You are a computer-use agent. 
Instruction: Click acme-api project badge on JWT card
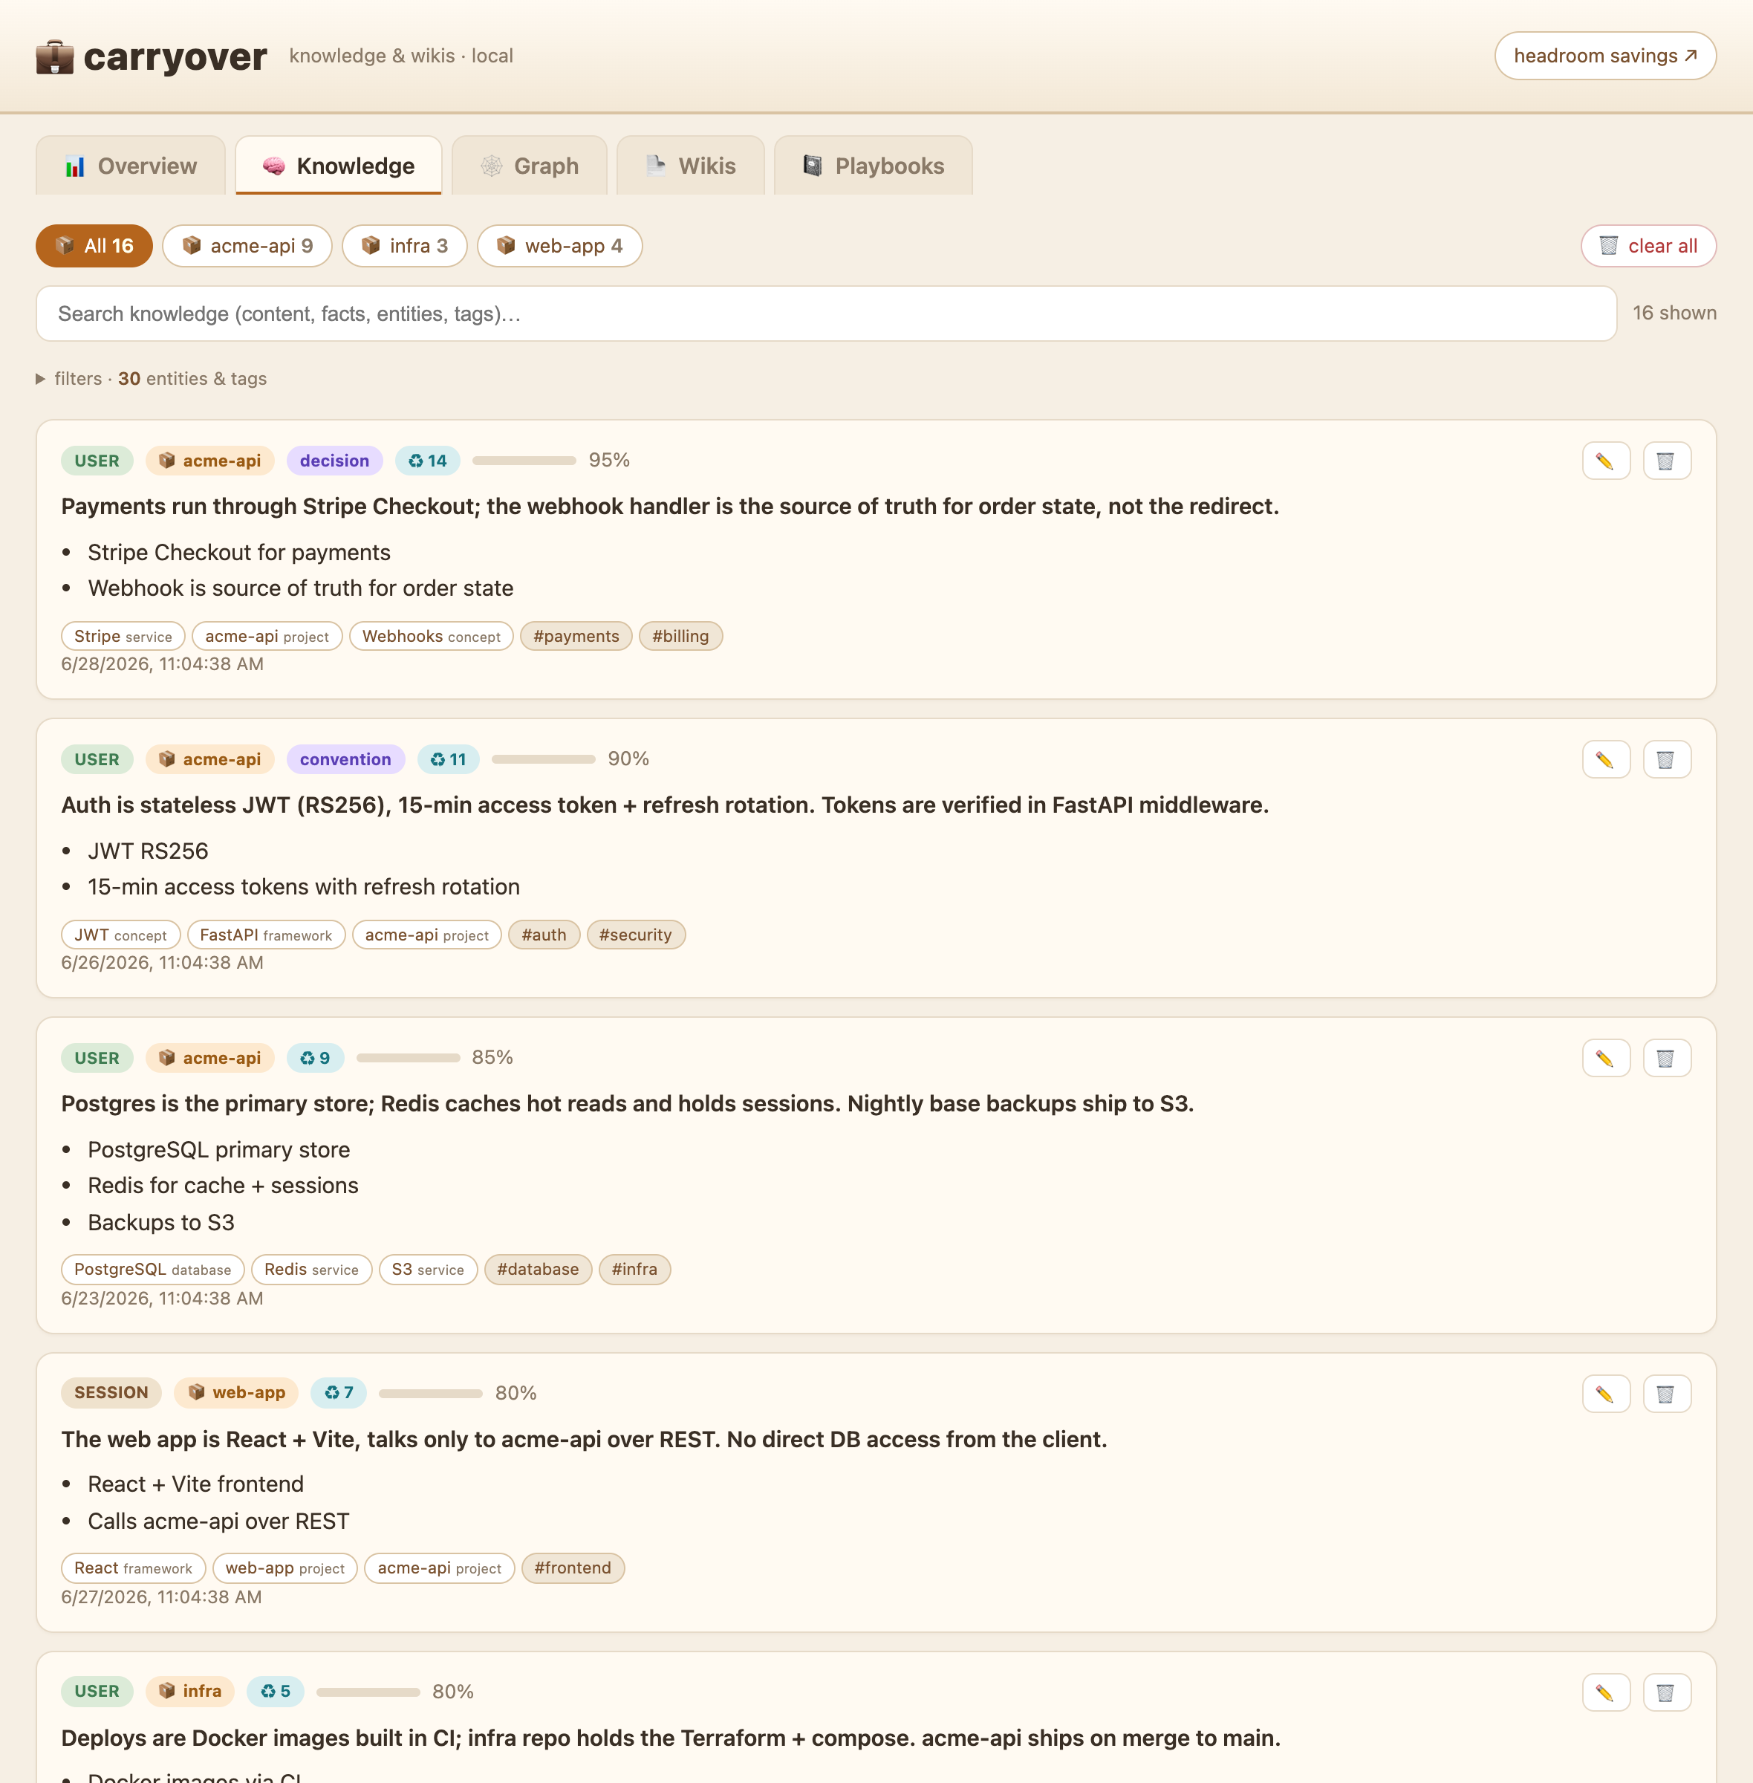click(210, 759)
